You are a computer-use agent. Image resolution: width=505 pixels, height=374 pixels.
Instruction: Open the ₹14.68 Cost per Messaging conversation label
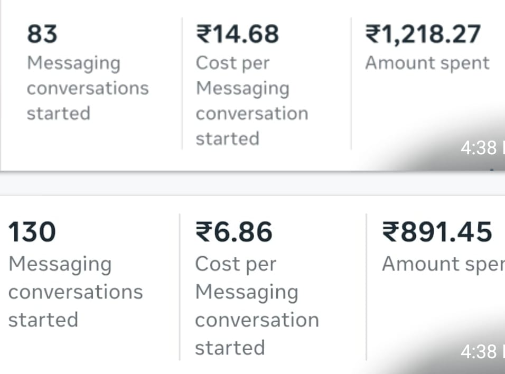click(x=251, y=101)
